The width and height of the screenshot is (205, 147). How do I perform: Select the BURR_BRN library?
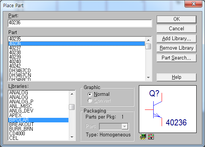(x=38, y=129)
